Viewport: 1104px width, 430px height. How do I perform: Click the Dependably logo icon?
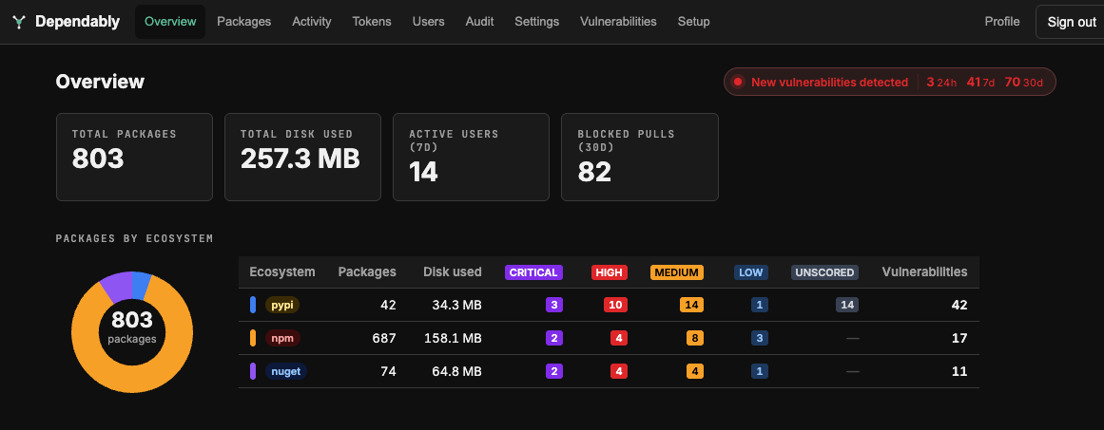pyautogui.click(x=19, y=22)
